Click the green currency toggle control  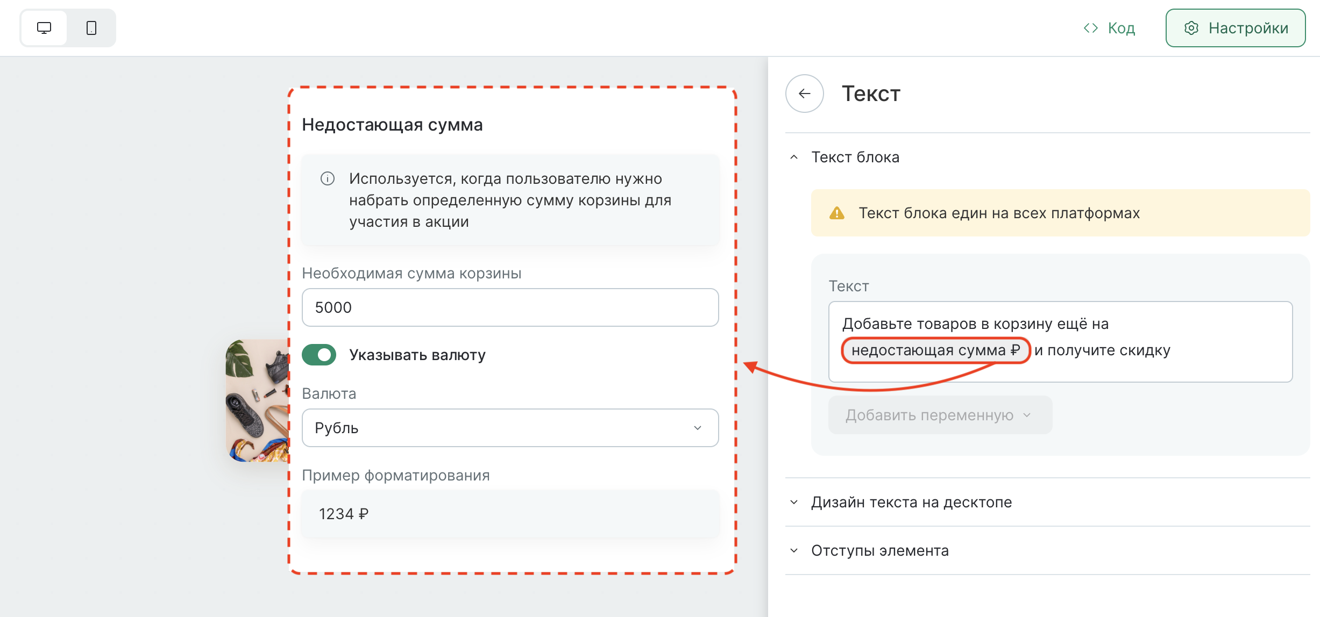coord(318,355)
